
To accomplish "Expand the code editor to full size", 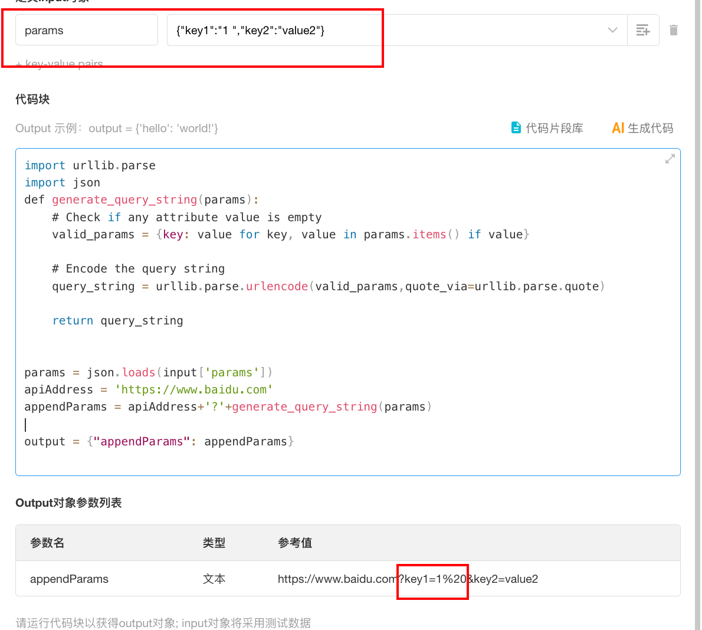I will (670, 159).
